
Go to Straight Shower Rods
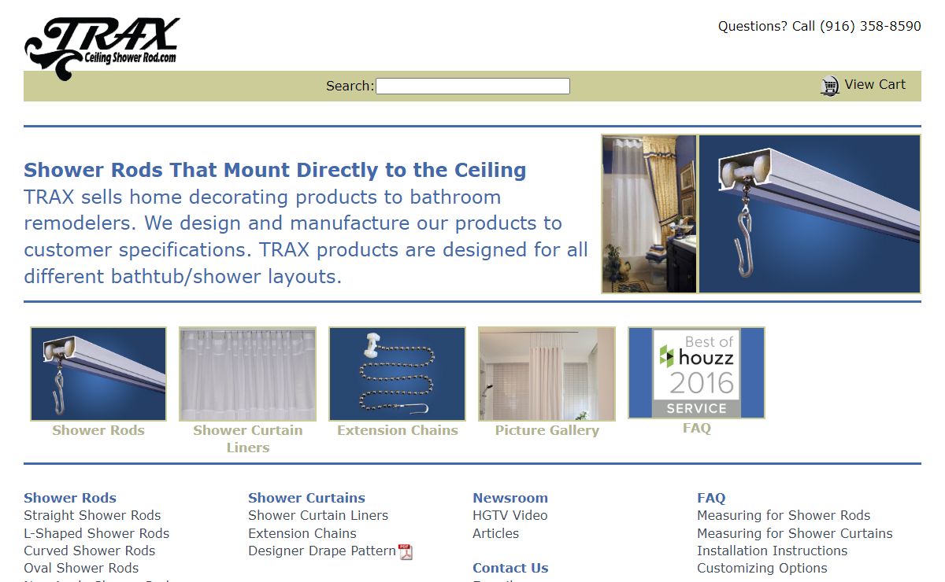point(92,516)
